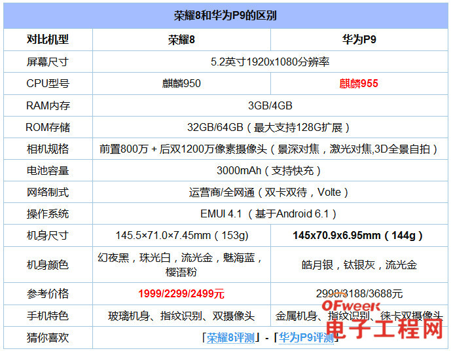
Task: Click the 相机规格 row label
Action: click(48, 149)
